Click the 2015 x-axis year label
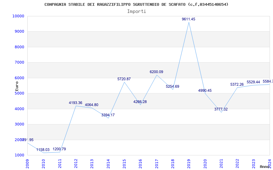This screenshot has width=273, height=170. [124, 164]
